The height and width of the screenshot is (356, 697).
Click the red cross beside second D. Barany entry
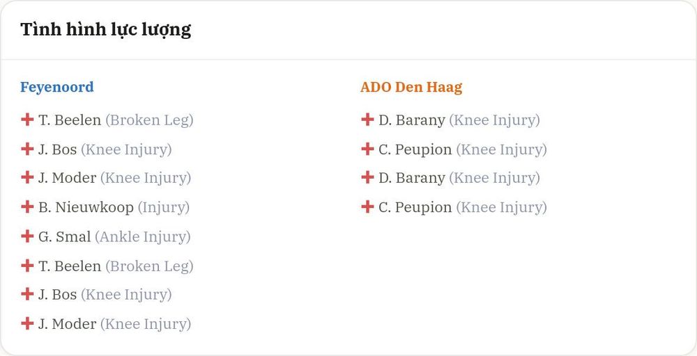tap(367, 177)
